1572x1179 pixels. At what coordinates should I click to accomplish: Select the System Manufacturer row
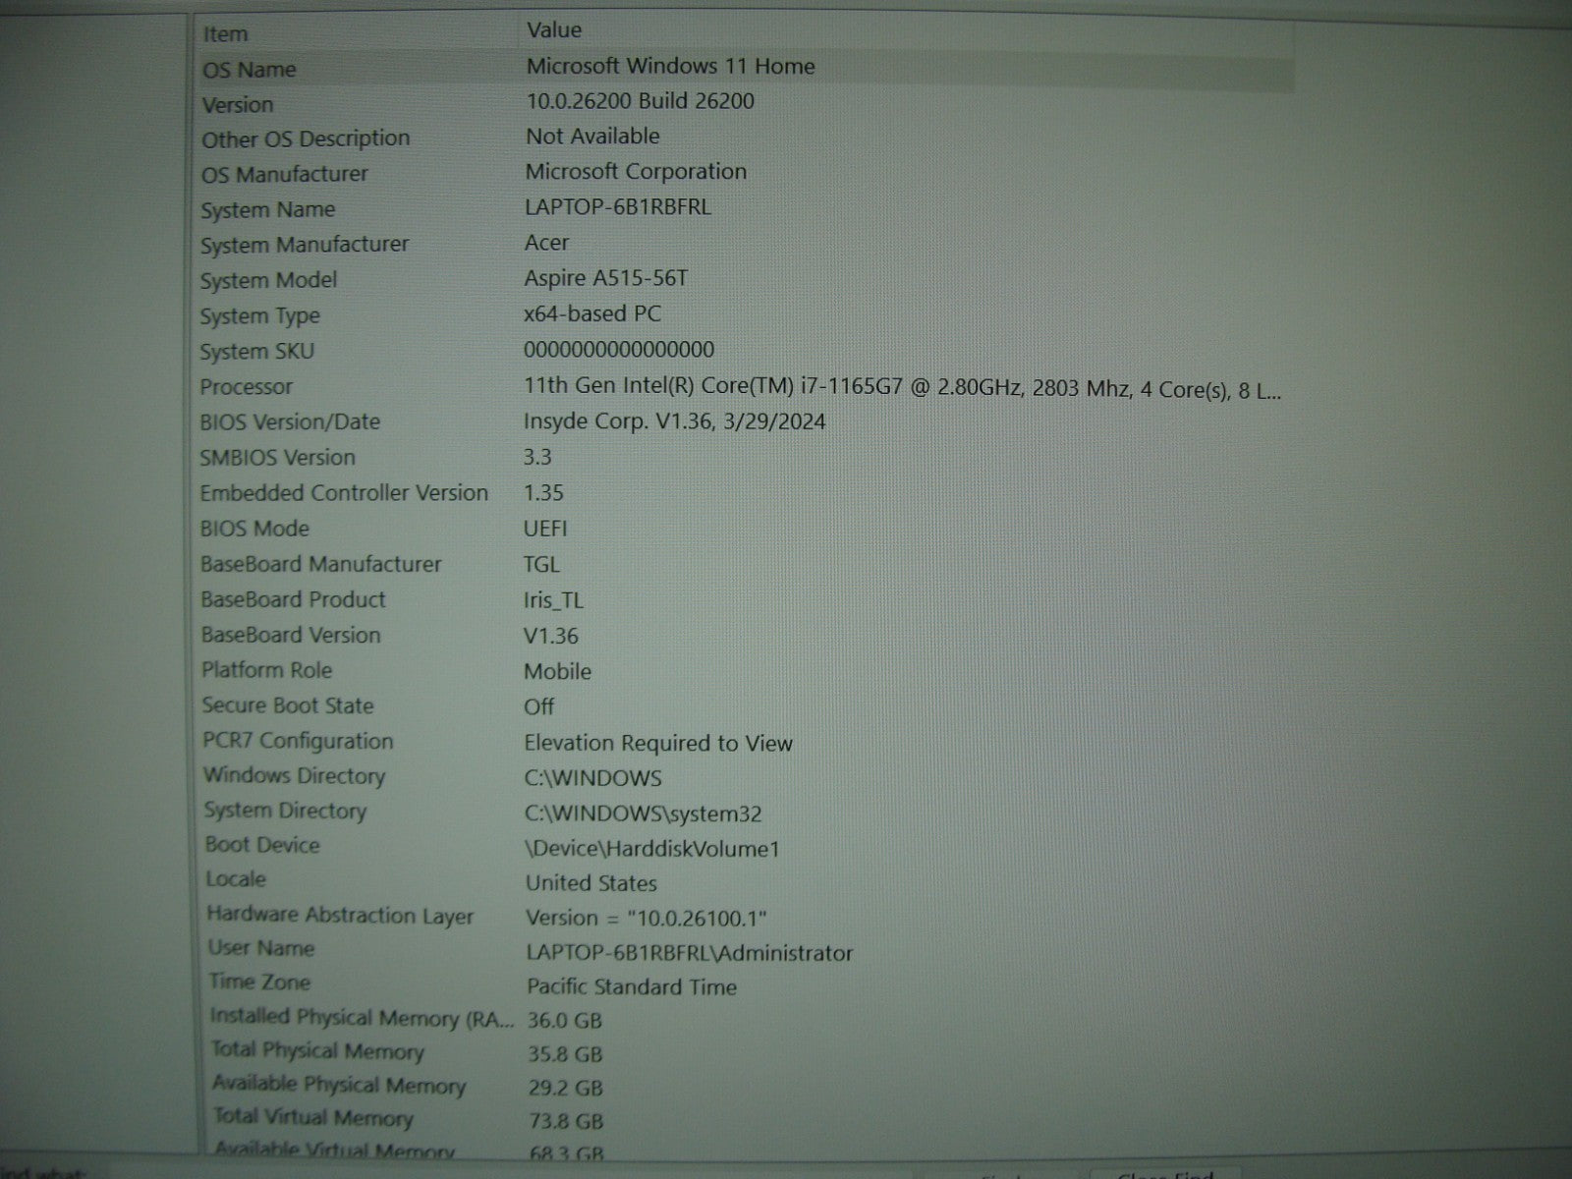pos(305,245)
